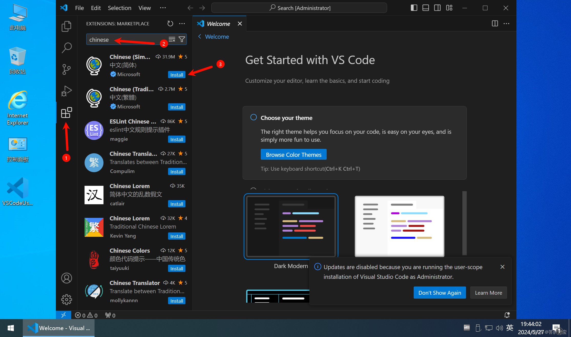Open the Source Control view
The width and height of the screenshot is (571, 337).
coord(66,69)
